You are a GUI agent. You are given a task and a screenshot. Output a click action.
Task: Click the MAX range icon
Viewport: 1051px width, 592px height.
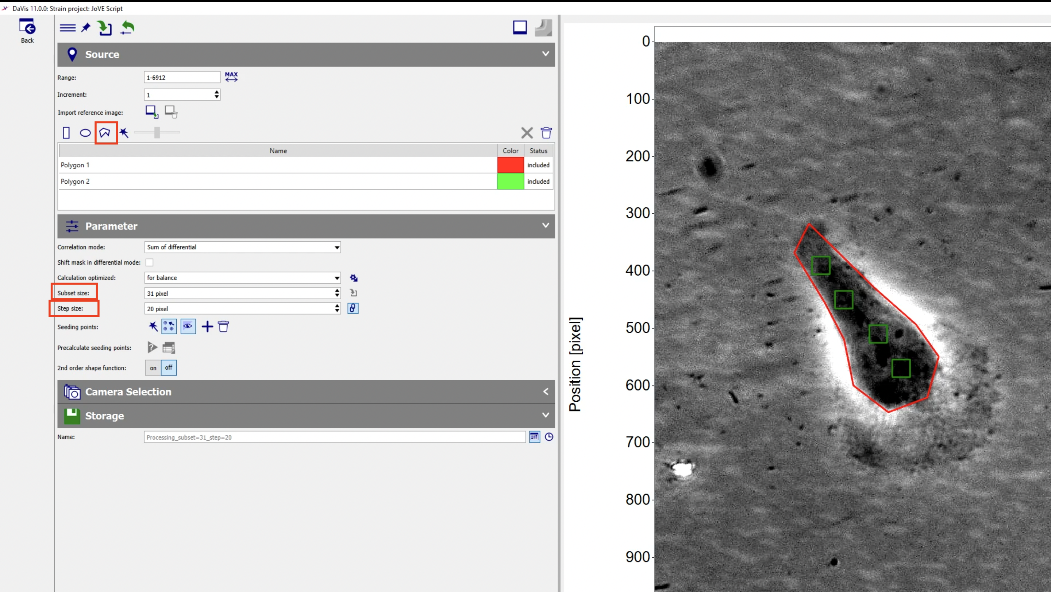(x=231, y=77)
